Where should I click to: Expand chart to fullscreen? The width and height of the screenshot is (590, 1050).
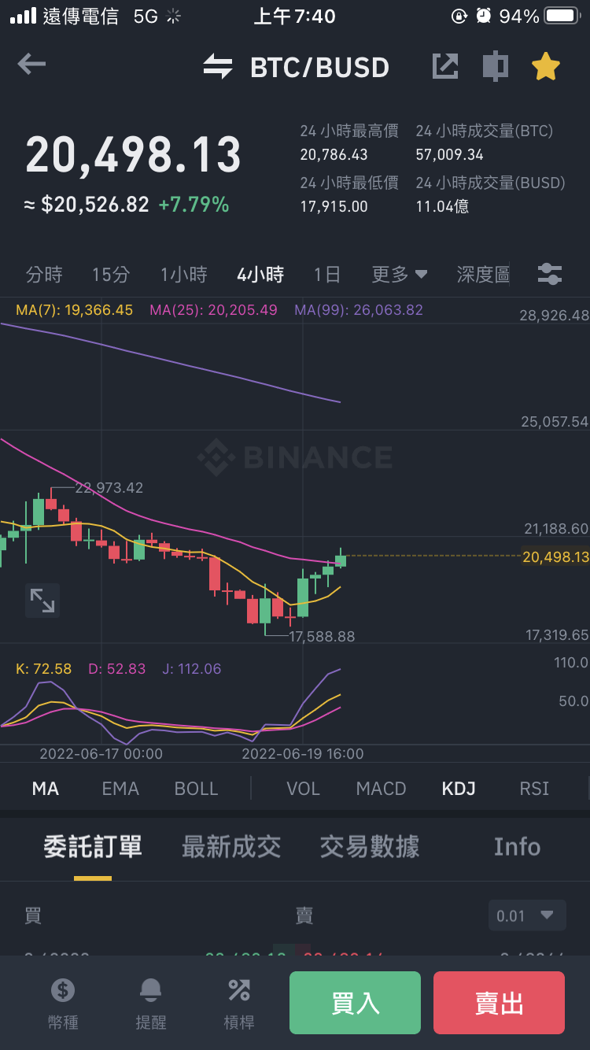tap(42, 601)
